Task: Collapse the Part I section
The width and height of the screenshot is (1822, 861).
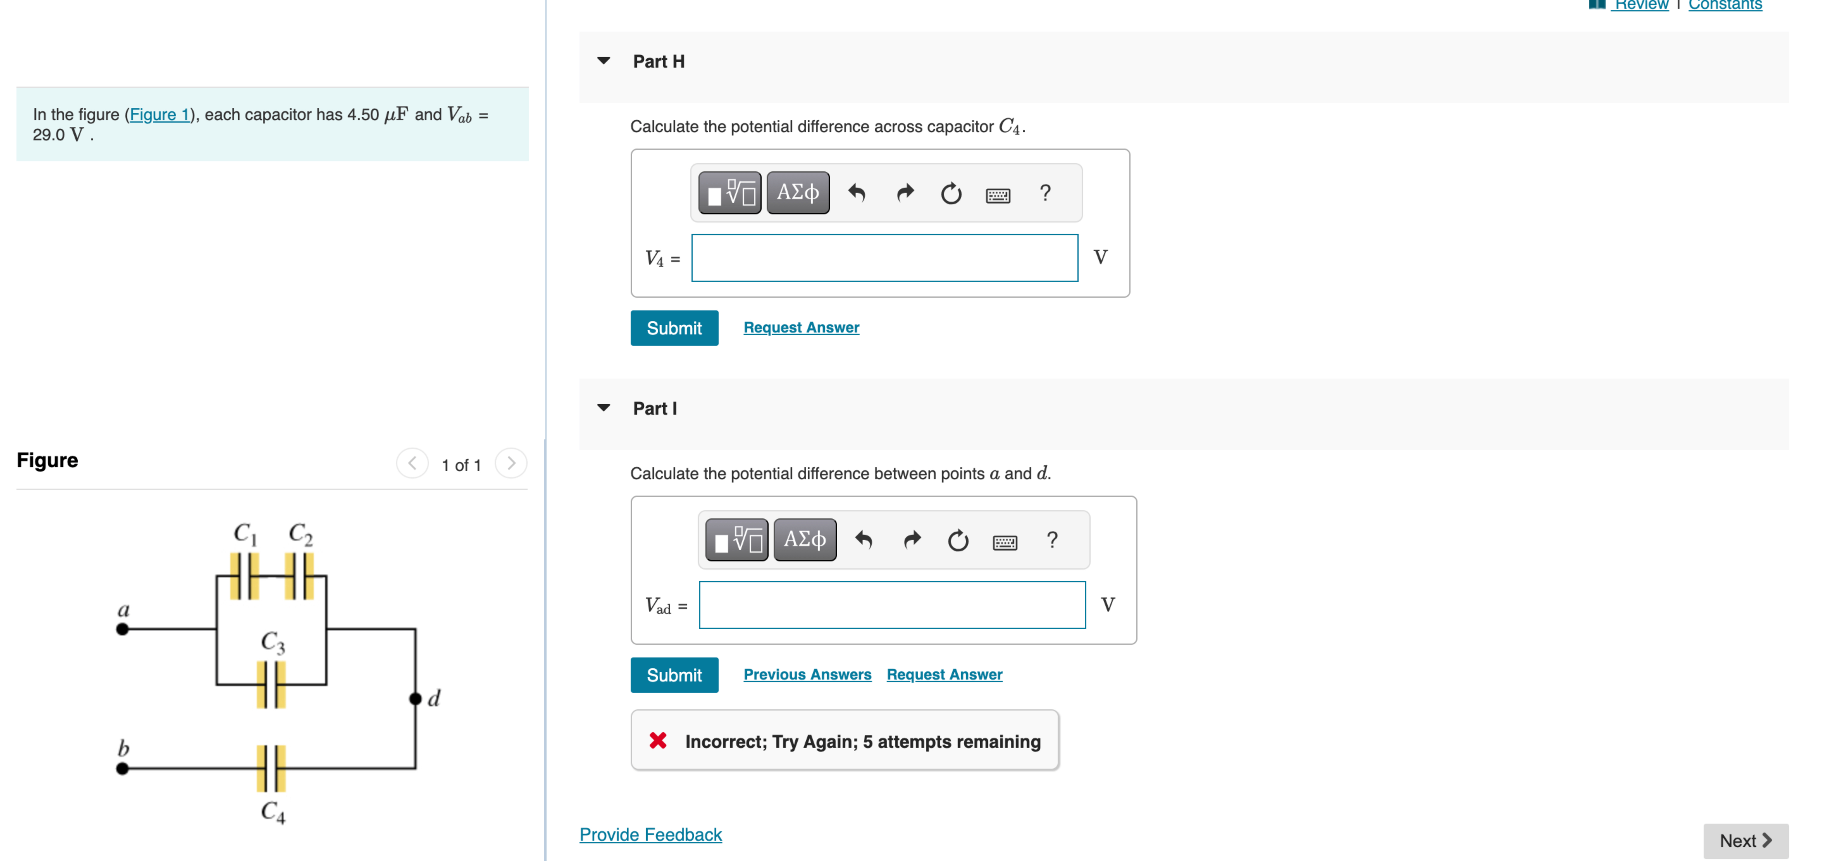Action: click(x=603, y=408)
